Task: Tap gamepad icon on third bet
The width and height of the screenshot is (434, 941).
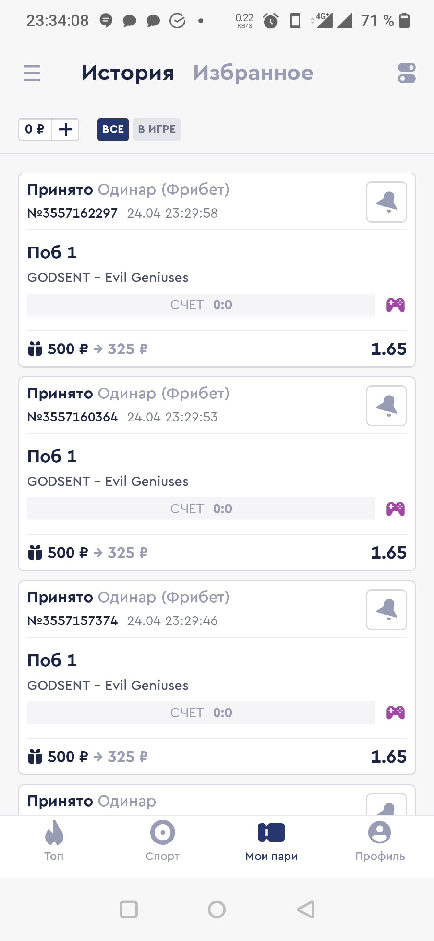Action: tap(395, 713)
